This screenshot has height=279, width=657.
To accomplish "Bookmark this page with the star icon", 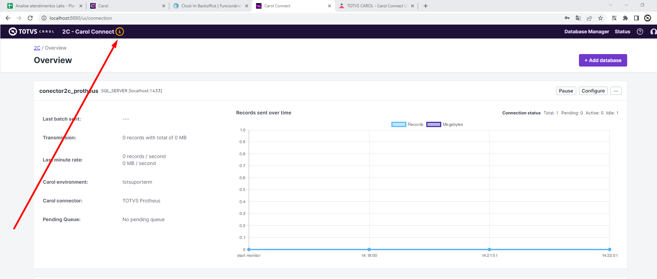I will coord(600,18).
